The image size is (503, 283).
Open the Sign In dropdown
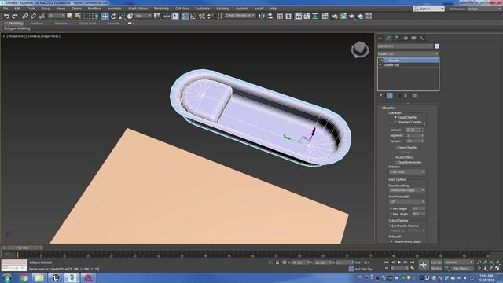pos(428,9)
